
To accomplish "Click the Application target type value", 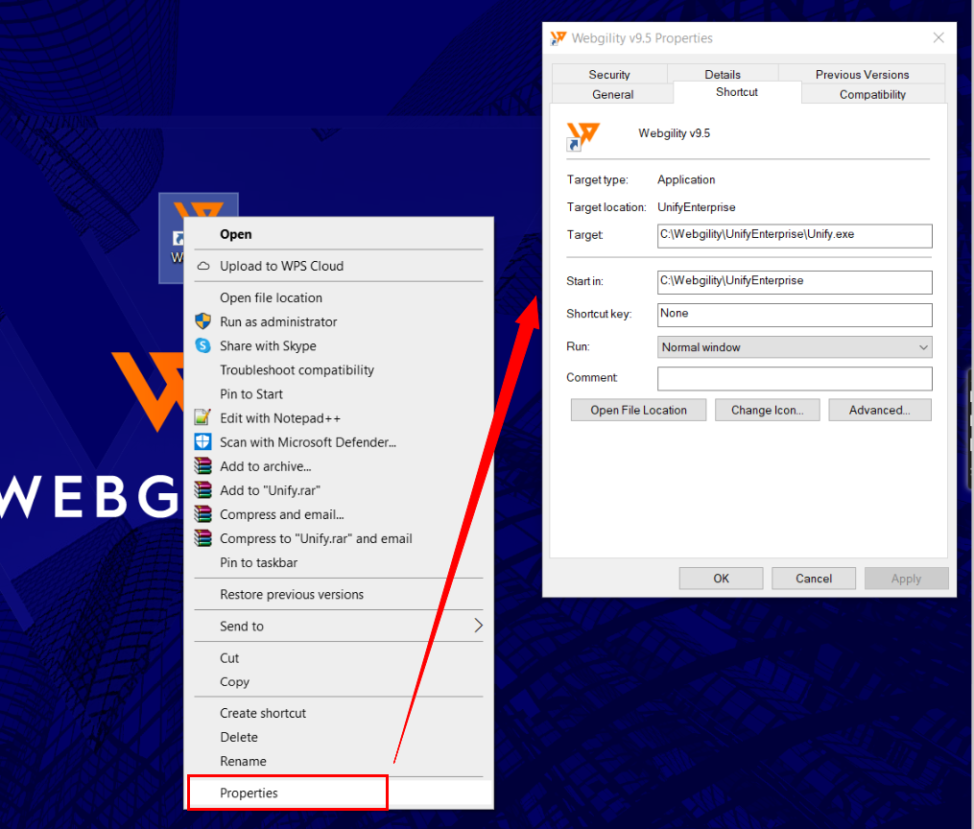I will click(x=686, y=179).
